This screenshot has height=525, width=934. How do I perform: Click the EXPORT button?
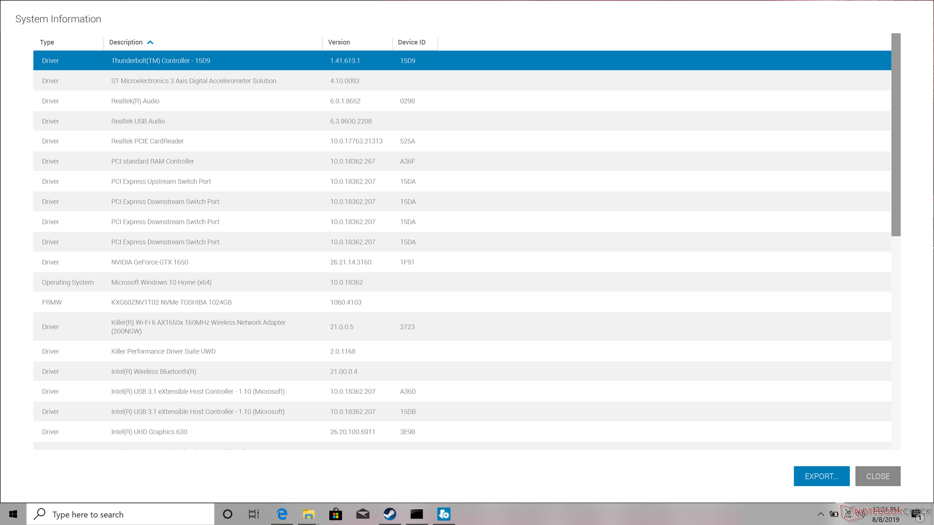point(821,476)
